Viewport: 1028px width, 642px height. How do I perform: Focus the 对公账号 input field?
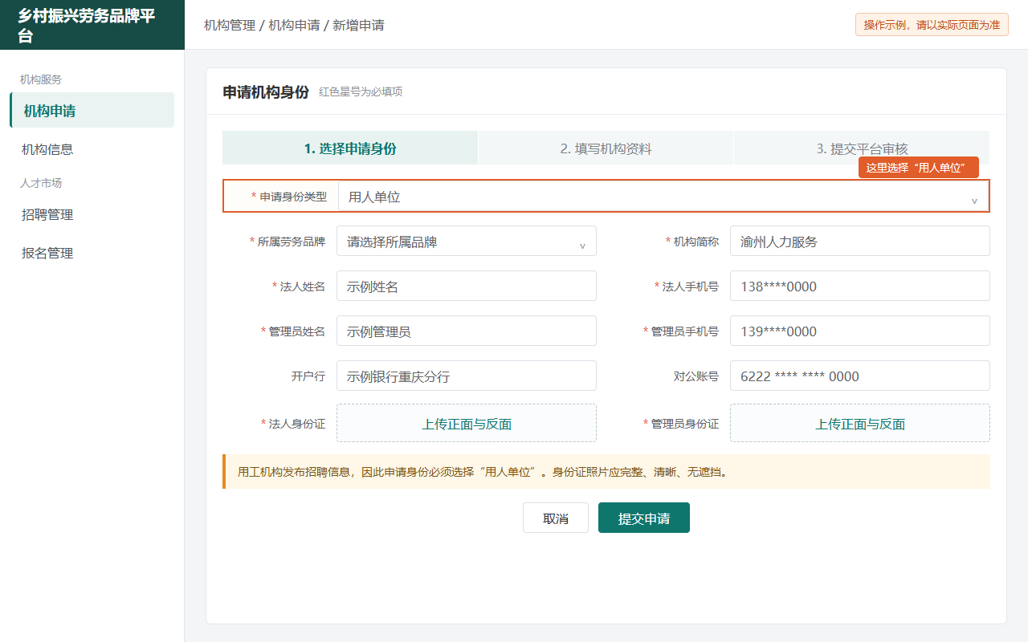[860, 376]
